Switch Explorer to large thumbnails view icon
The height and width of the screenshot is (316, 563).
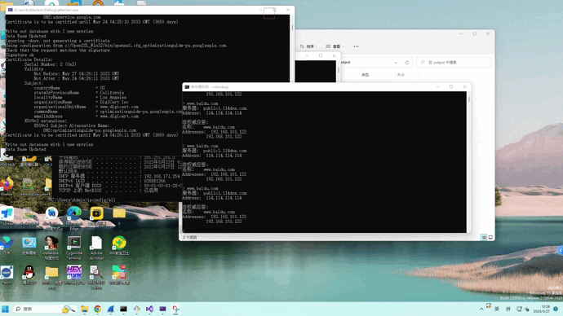coord(490,237)
